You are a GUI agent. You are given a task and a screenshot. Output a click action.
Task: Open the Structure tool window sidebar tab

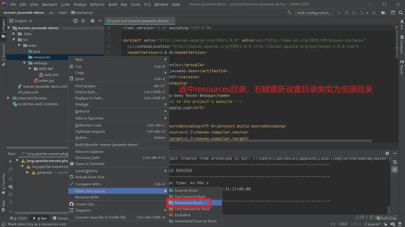click(3, 55)
